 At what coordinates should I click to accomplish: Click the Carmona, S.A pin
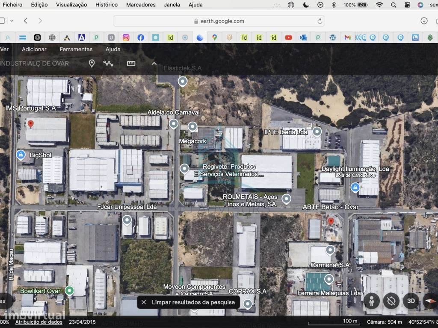(x=330, y=250)
